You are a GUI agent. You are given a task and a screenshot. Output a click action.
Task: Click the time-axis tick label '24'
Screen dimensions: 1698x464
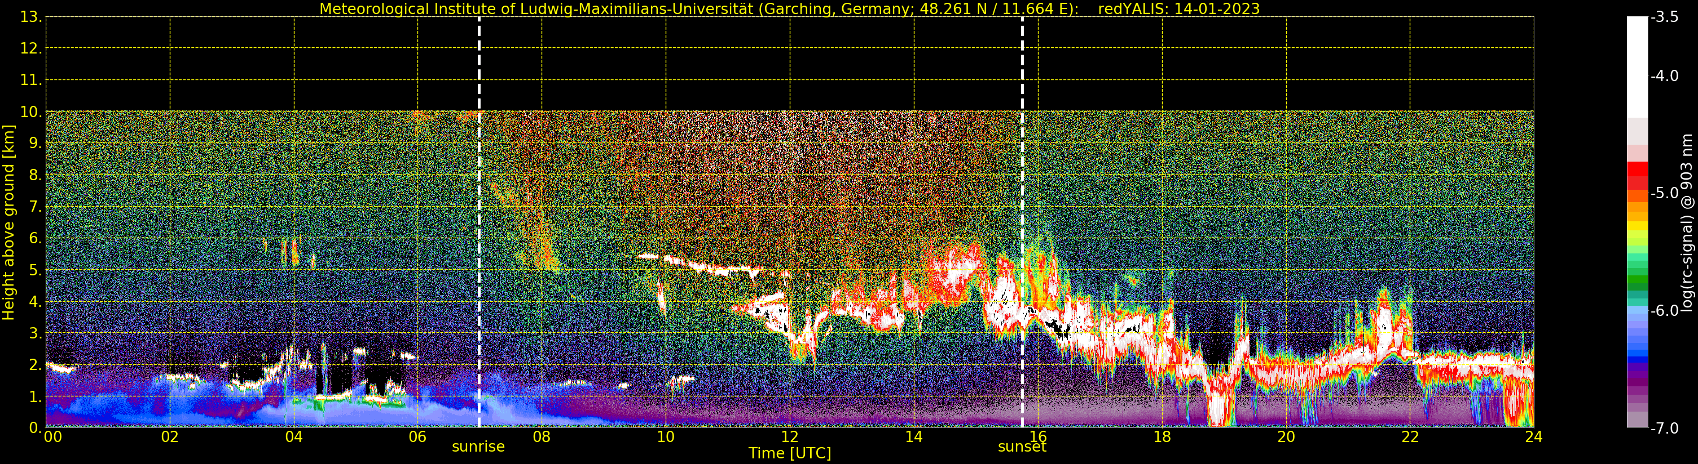click(1534, 437)
